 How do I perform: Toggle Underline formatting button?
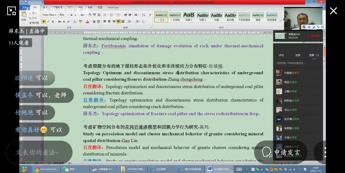[53, 21]
